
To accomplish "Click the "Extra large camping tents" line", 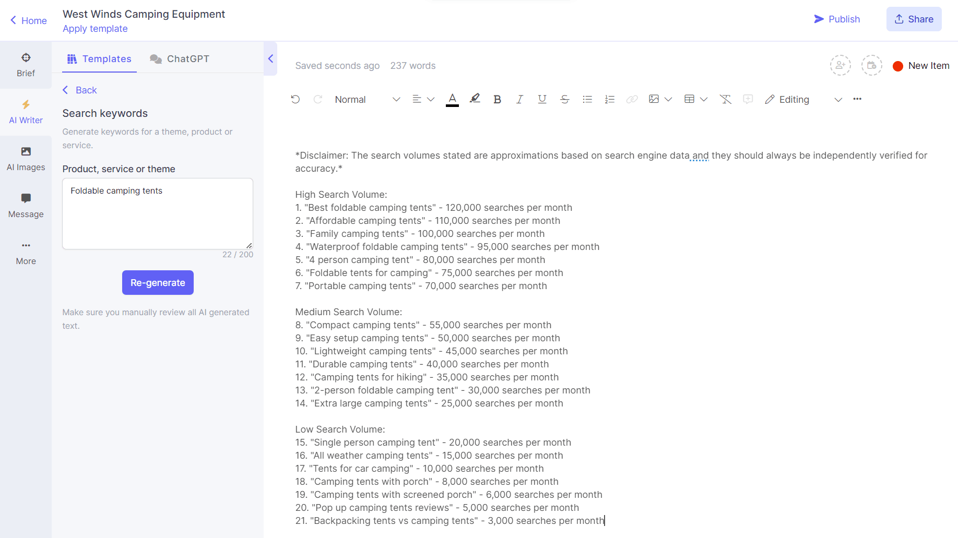I will [x=429, y=403].
